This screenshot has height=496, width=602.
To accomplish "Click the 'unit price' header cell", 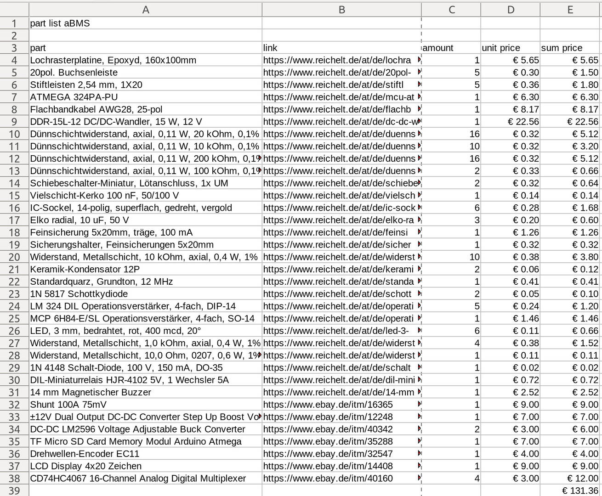I will coord(511,48).
